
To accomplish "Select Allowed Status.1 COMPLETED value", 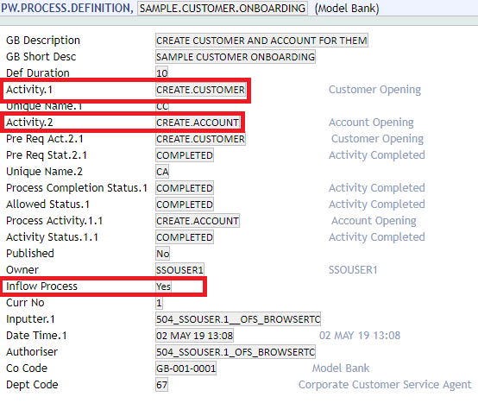I will [185, 205].
